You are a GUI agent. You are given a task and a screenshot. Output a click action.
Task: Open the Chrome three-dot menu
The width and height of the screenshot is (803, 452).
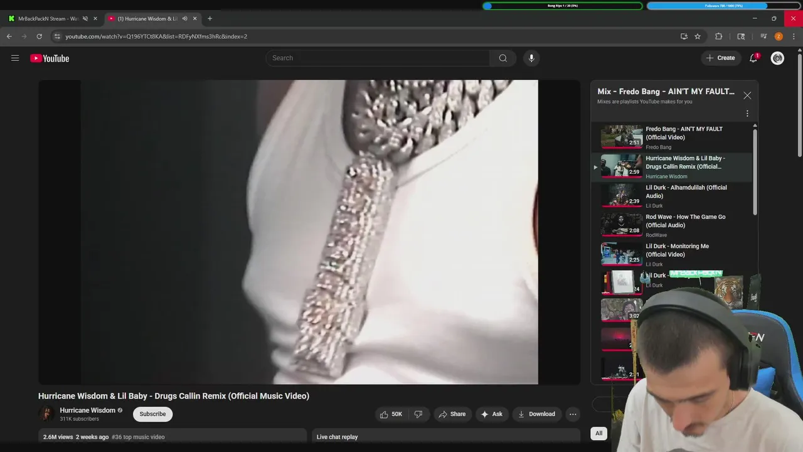click(x=794, y=36)
